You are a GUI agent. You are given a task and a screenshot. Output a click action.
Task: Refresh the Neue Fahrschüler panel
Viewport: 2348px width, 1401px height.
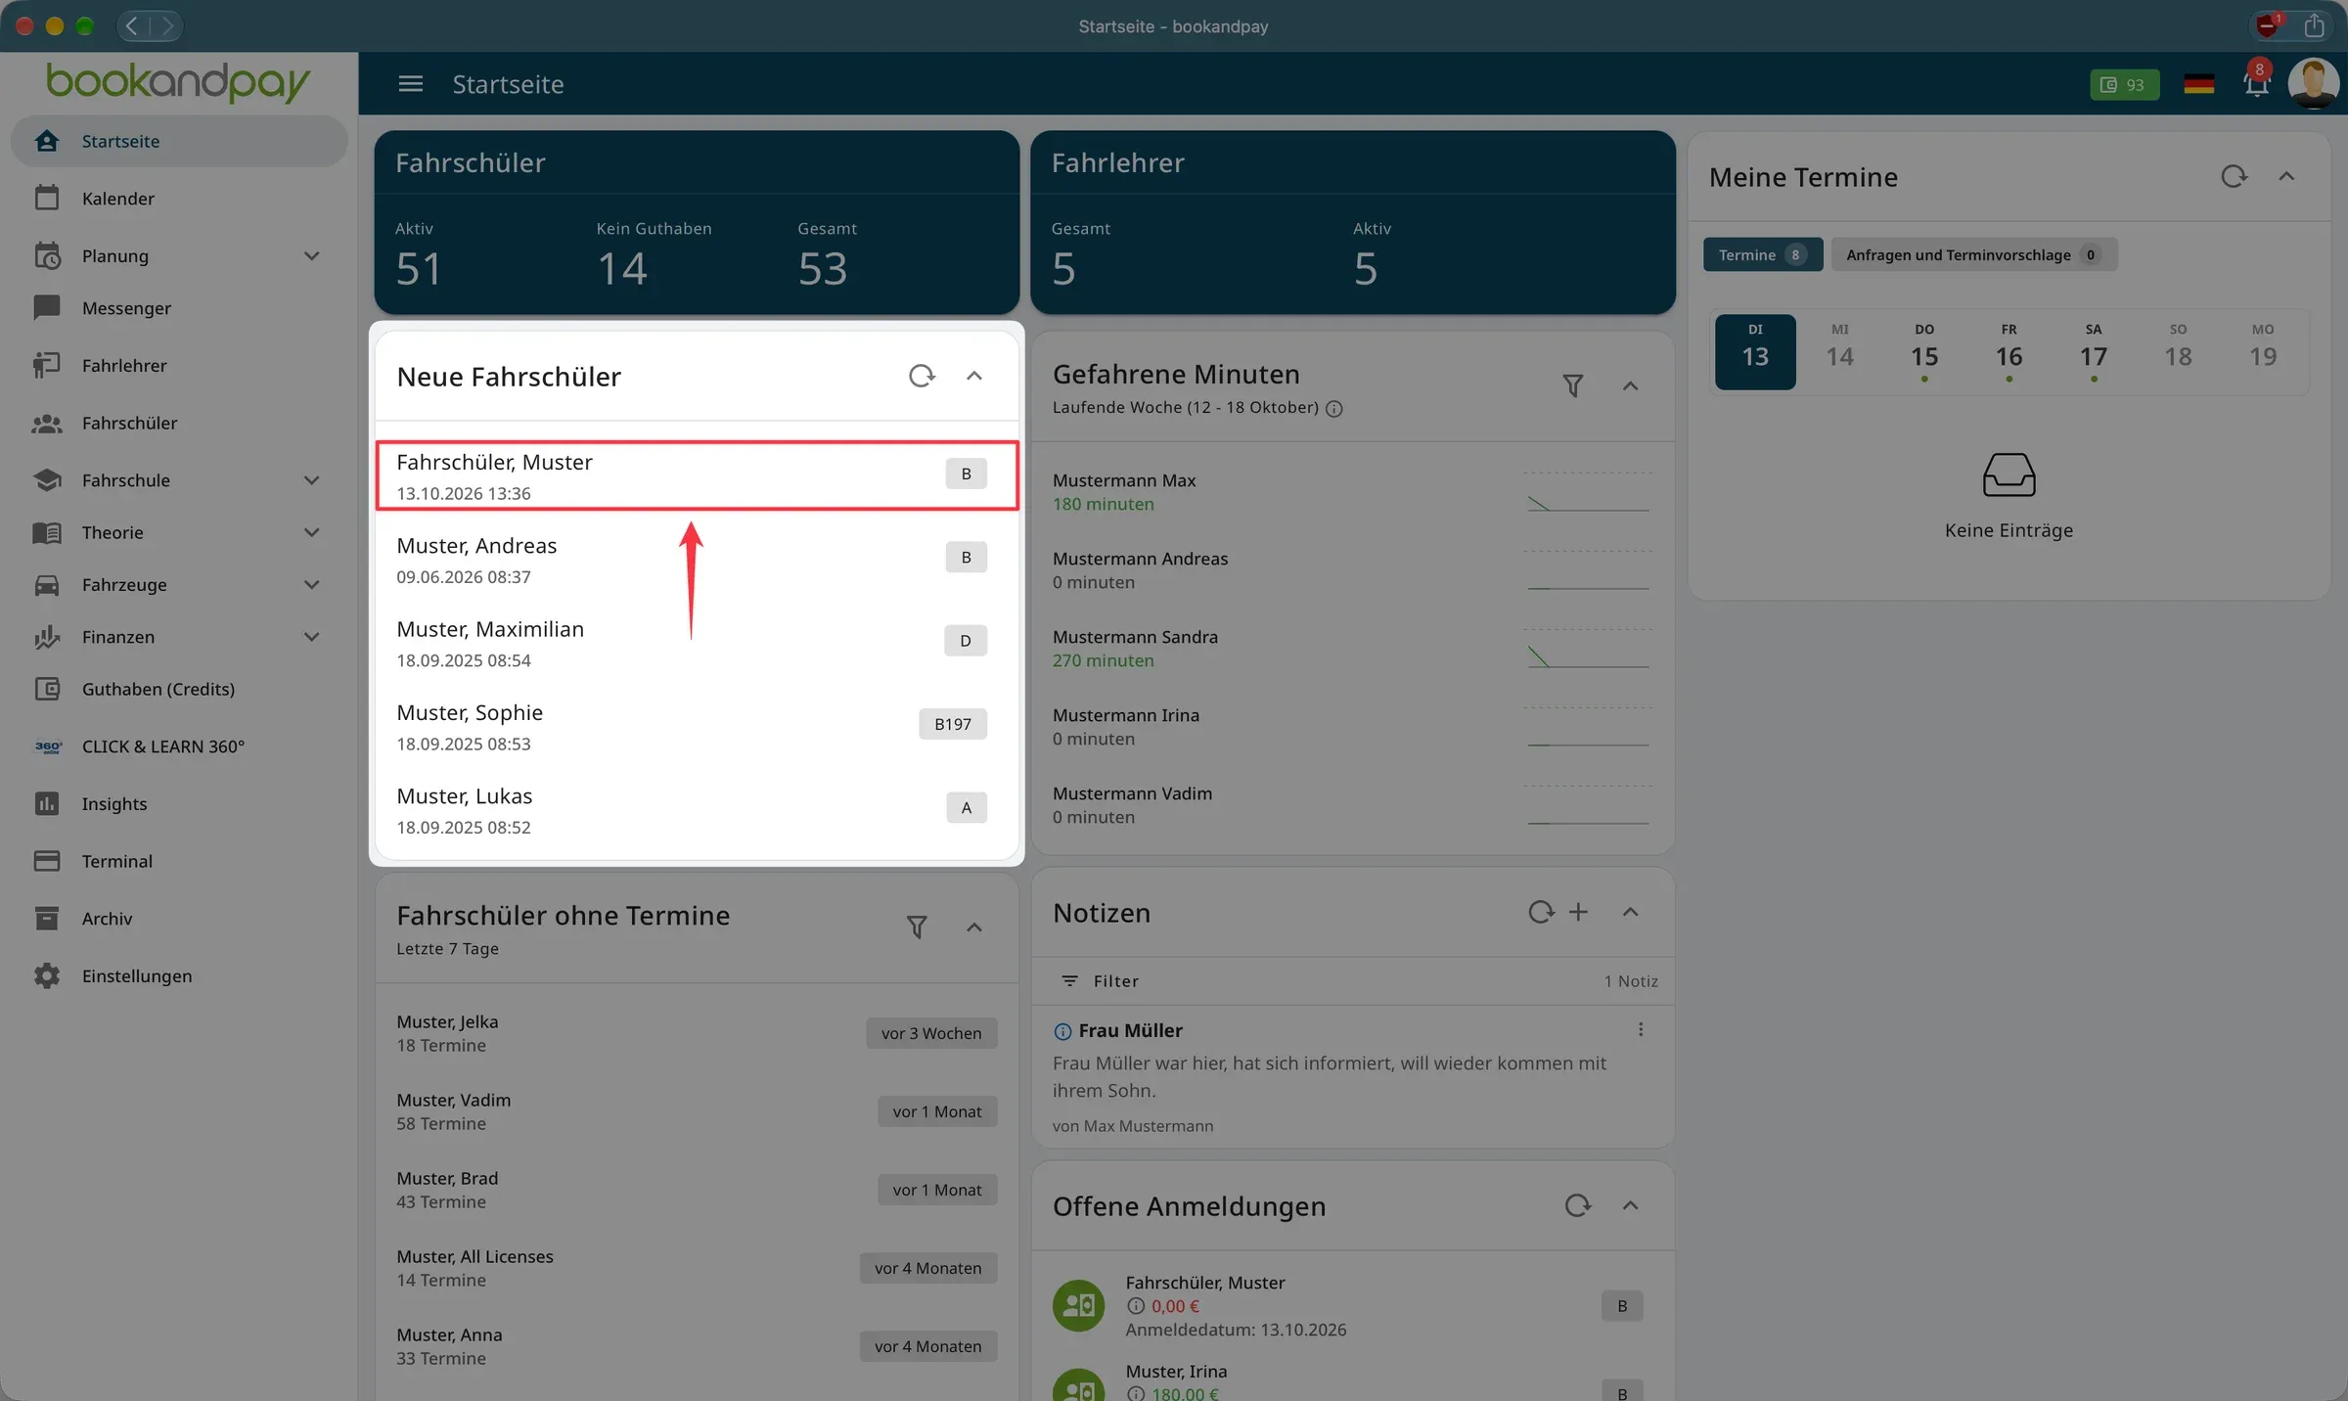pyautogui.click(x=922, y=376)
